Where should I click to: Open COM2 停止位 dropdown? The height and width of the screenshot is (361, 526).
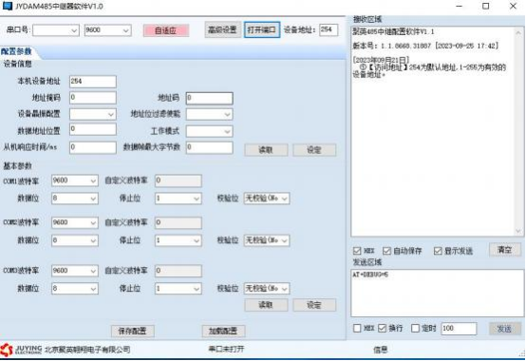(178, 240)
